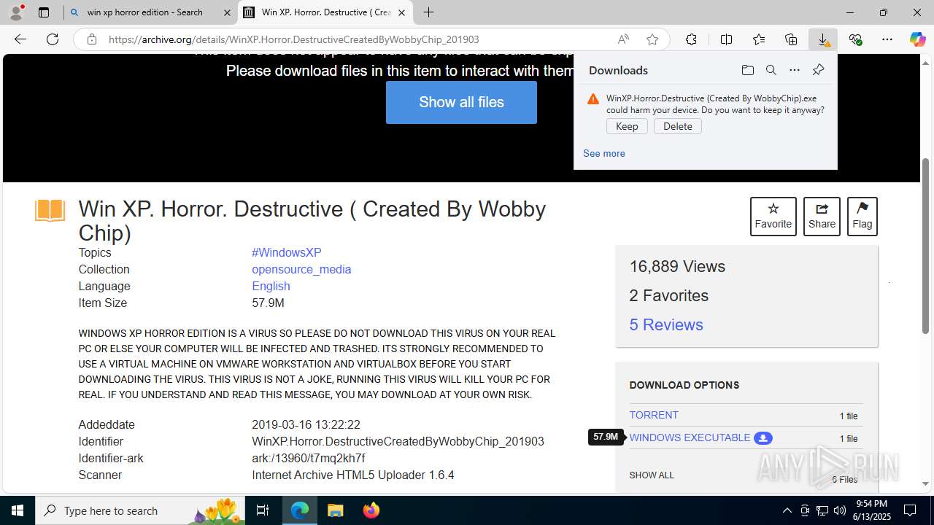
Task: Open the 5 Reviews link
Action: [x=666, y=324]
